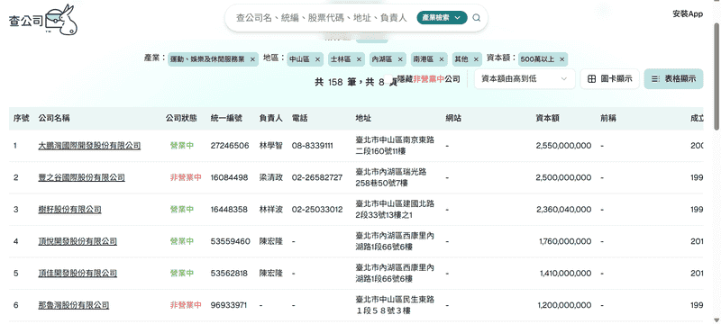Screen dimensions: 721x324
Task: Click unified number 53562818
Action: pyautogui.click(x=229, y=274)
